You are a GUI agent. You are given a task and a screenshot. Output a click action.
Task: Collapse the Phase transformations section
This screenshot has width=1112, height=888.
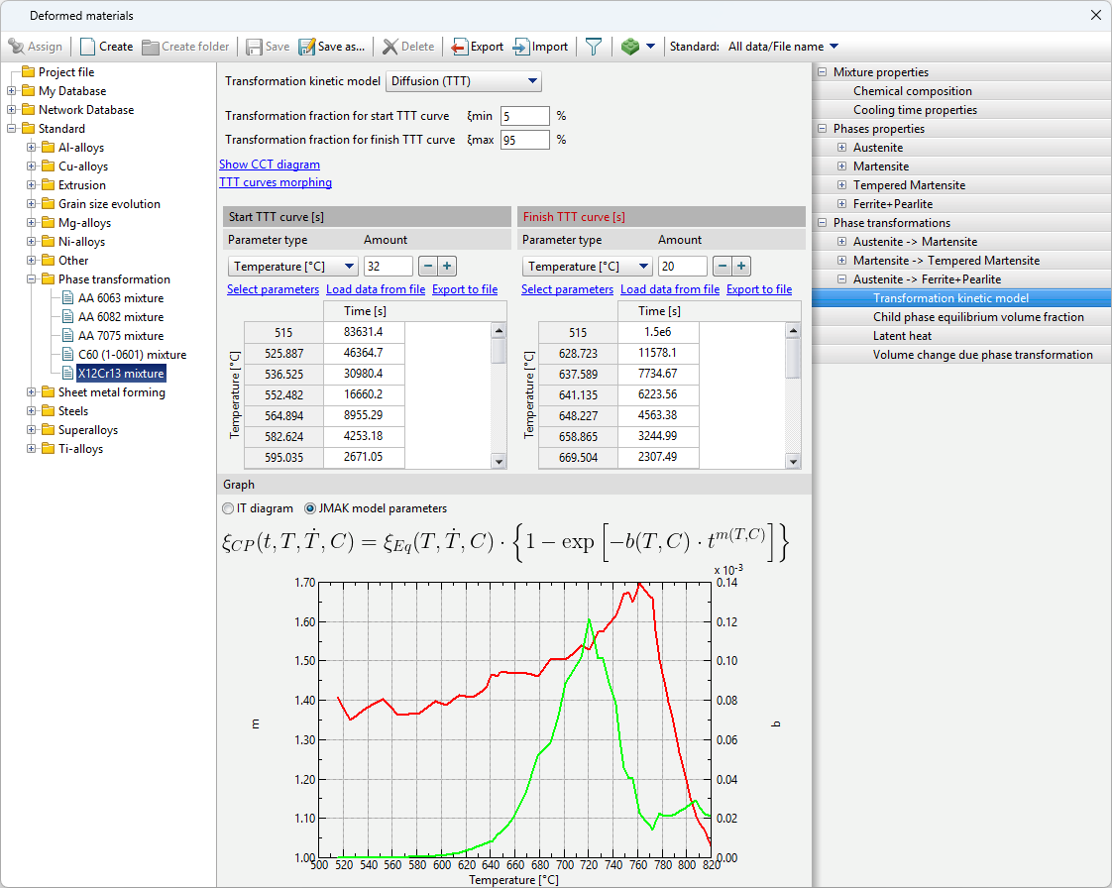coord(822,223)
